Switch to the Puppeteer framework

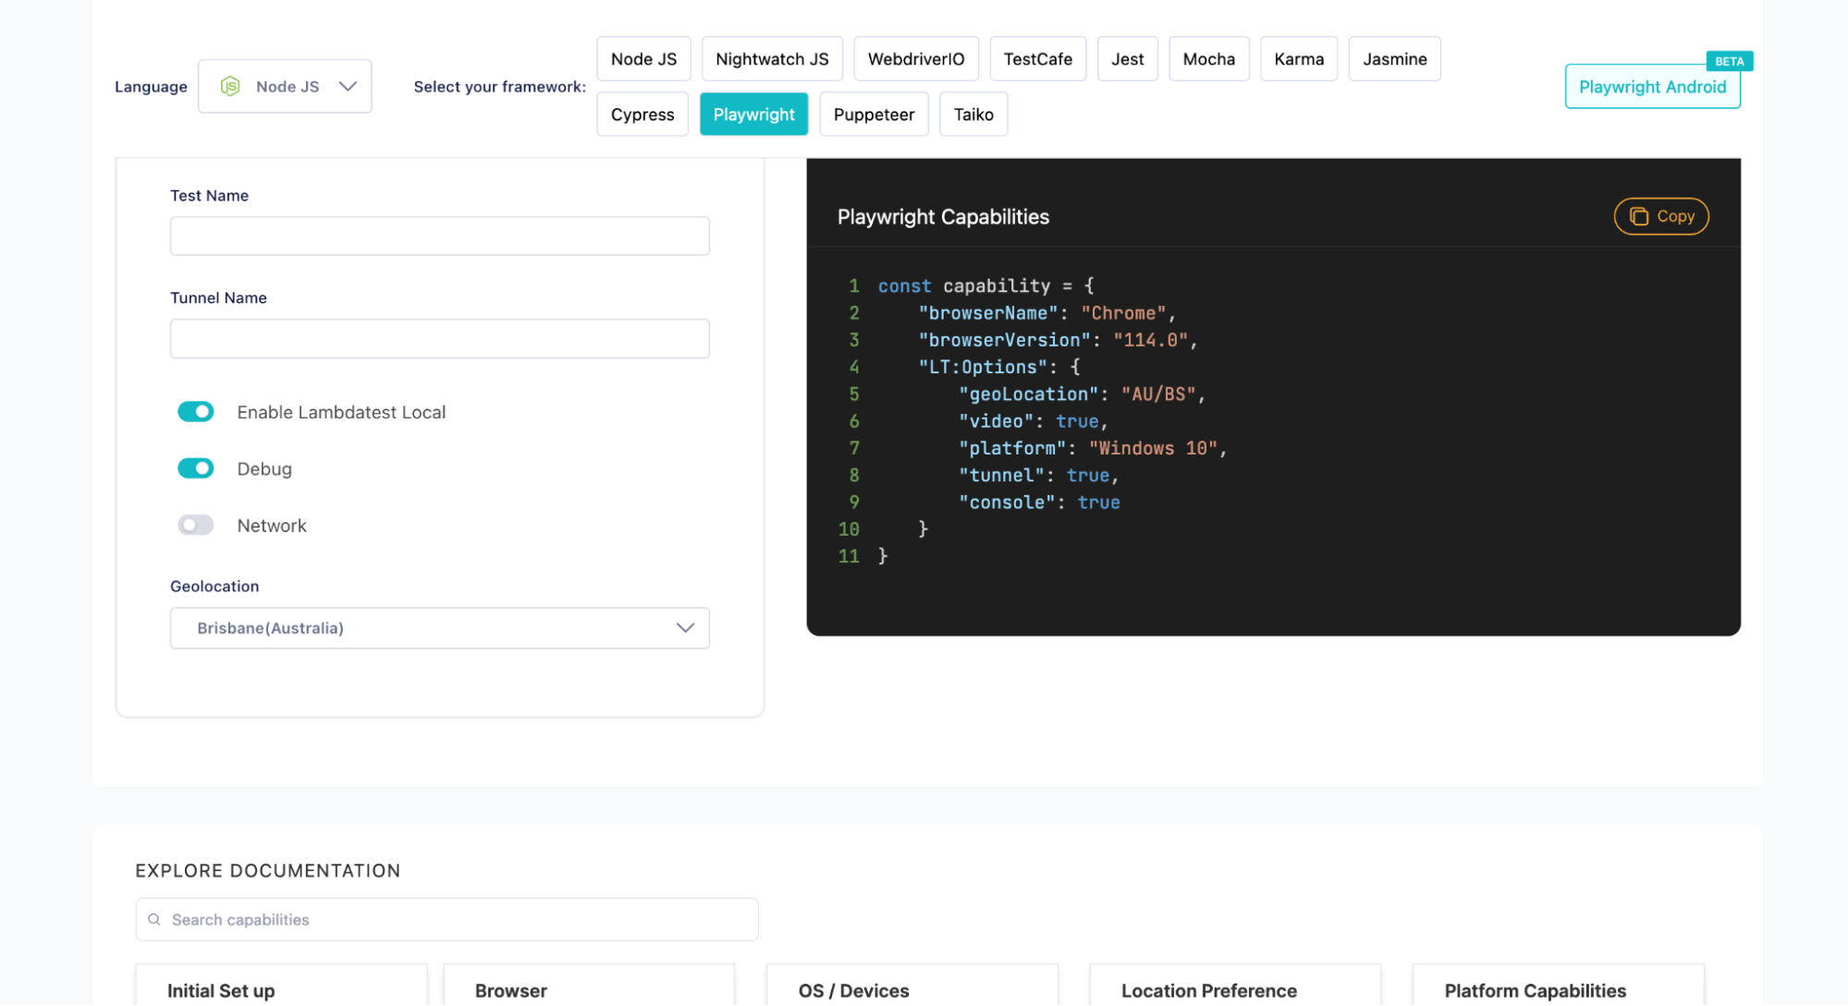pyautogui.click(x=873, y=114)
